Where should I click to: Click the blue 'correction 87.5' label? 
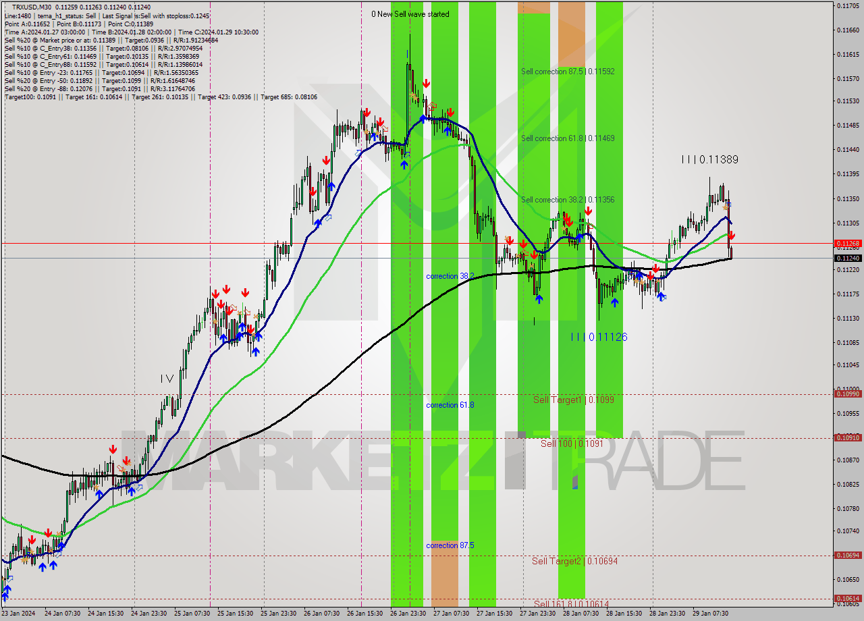click(450, 545)
